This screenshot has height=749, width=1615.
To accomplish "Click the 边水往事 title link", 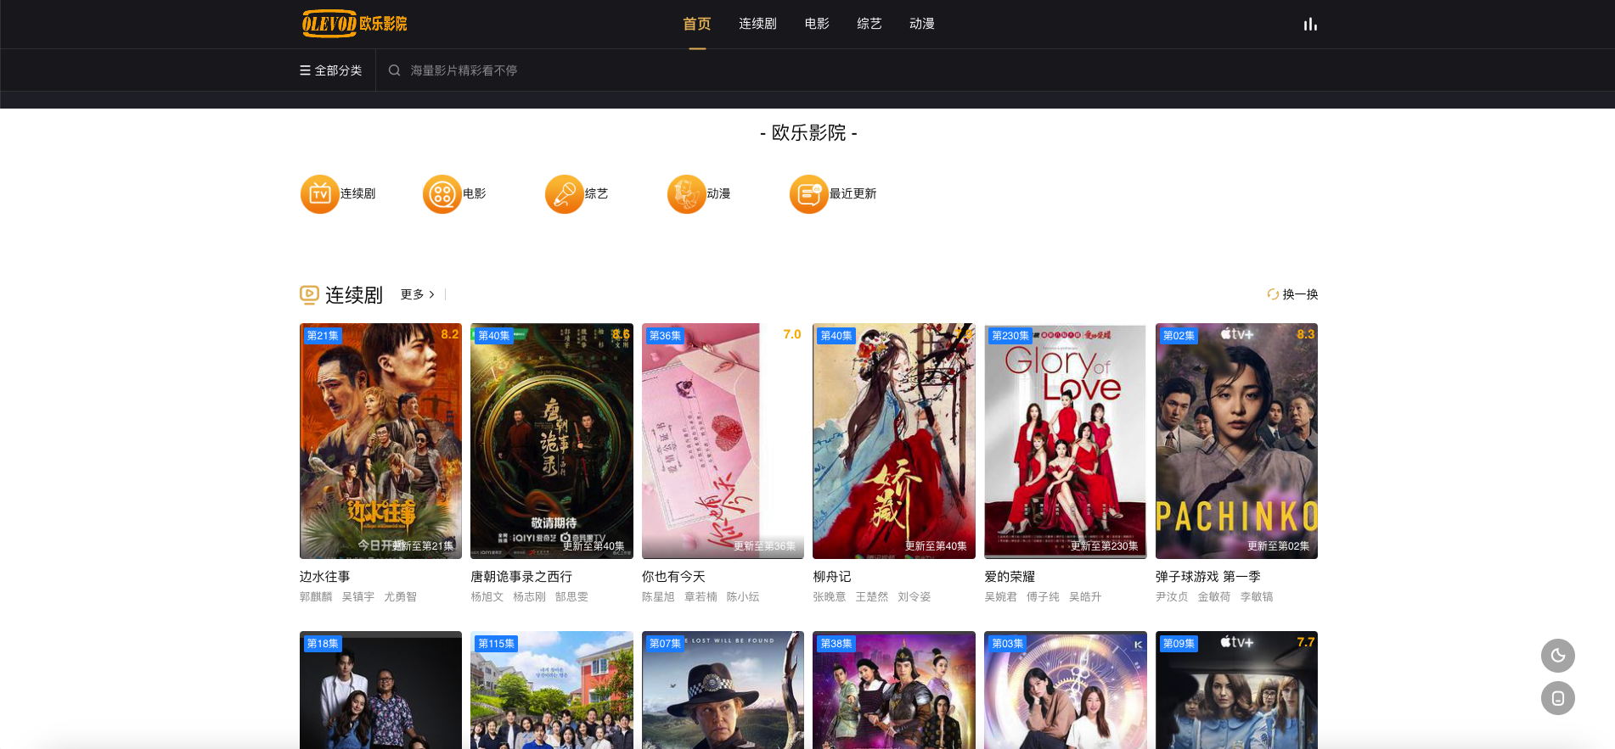I will pyautogui.click(x=324, y=577).
